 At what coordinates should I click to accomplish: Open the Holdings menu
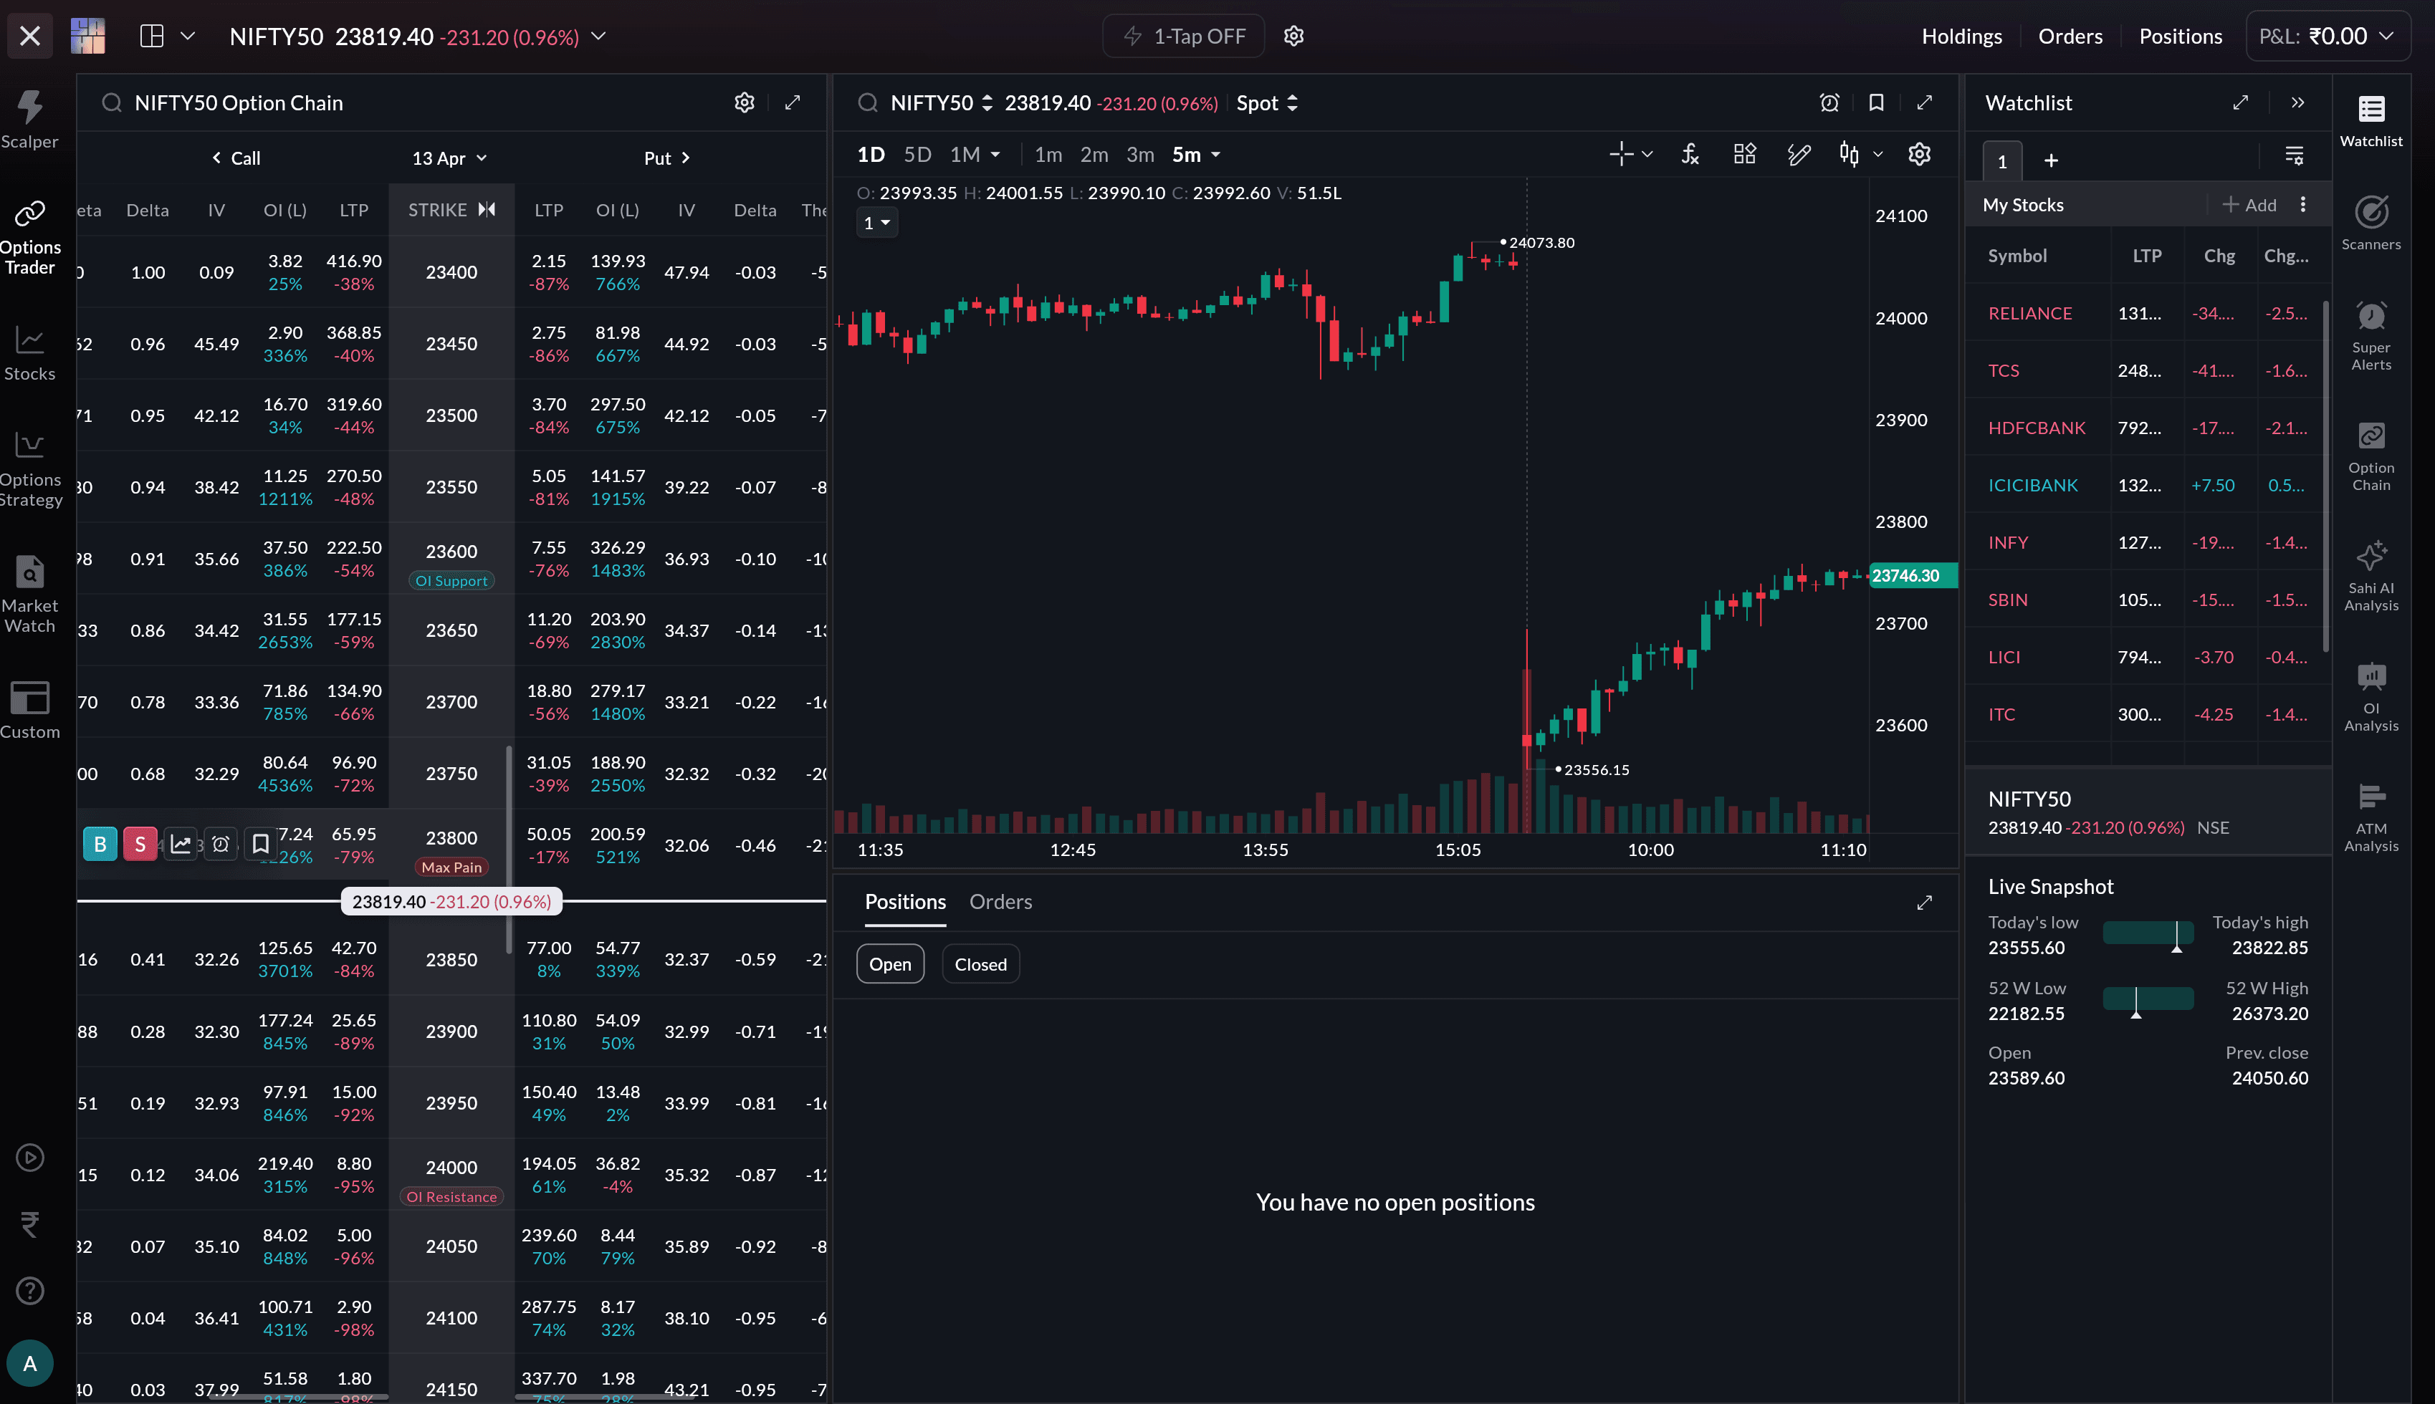[1961, 37]
